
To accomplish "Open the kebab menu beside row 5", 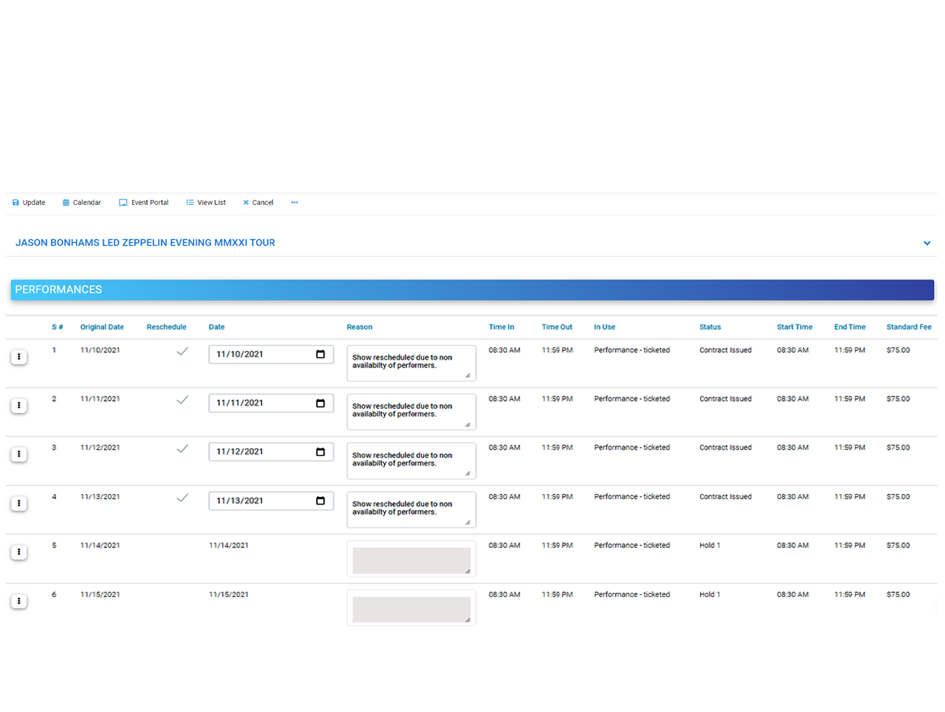I will [19, 552].
